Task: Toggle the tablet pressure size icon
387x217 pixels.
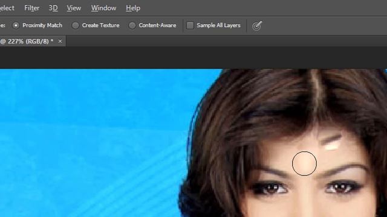Action: pos(257,25)
